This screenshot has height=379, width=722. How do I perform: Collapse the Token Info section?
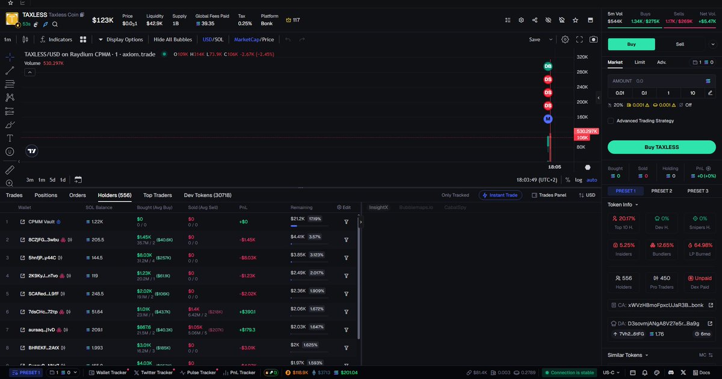click(623, 204)
